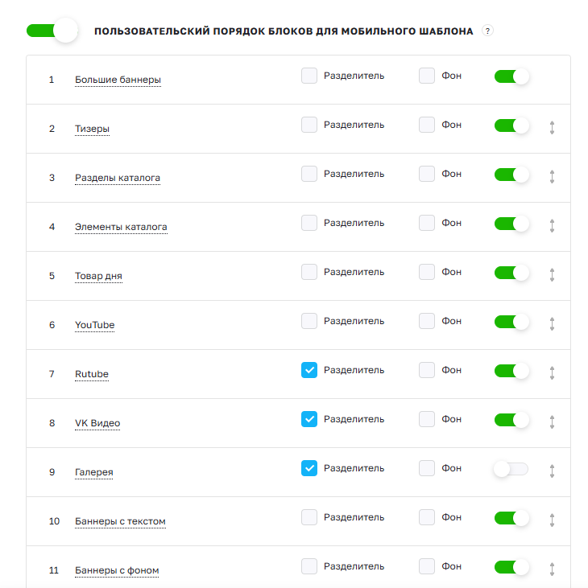This screenshot has width=588, height=588.
Task: Click the question mark help icon
Action: (487, 31)
